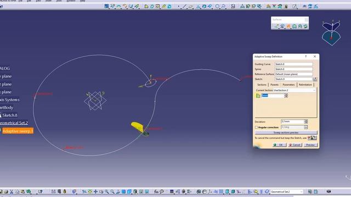Screen dimensions: 351x197
Task: Select Adaptive sweep.1 in the specification tree
Action: tap(18, 131)
